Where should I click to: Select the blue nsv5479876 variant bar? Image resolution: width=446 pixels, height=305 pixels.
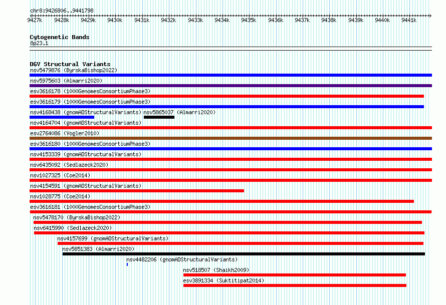231,75
